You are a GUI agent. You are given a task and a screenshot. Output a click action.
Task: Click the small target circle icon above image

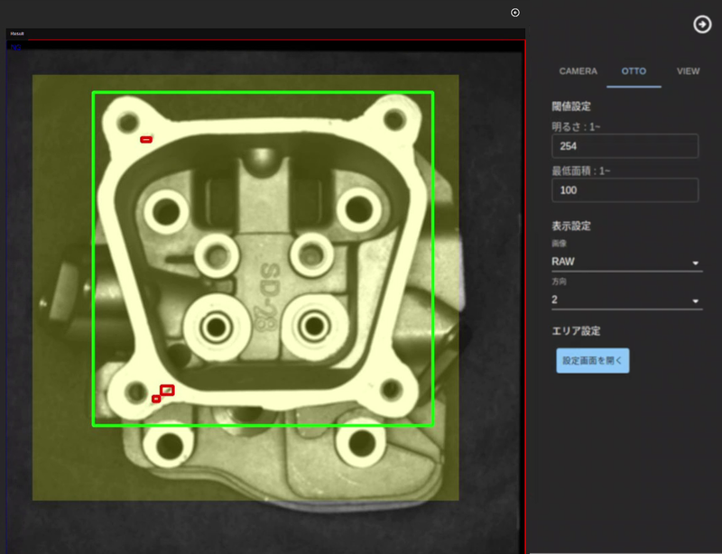[515, 13]
